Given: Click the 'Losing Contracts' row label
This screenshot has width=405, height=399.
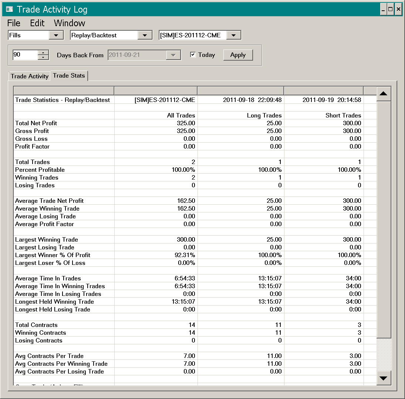Looking at the screenshot, I should (x=39, y=341).
